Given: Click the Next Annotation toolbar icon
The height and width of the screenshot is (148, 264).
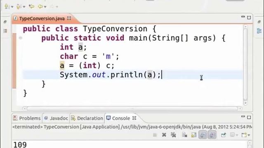Looking at the screenshot, I should pos(7,7).
